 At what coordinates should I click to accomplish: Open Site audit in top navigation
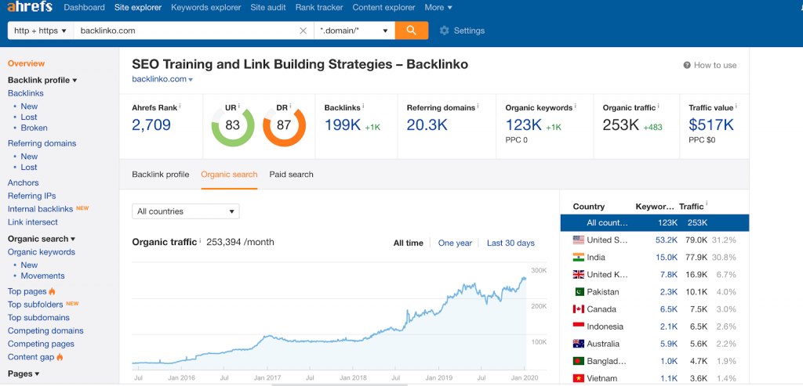[268, 7]
